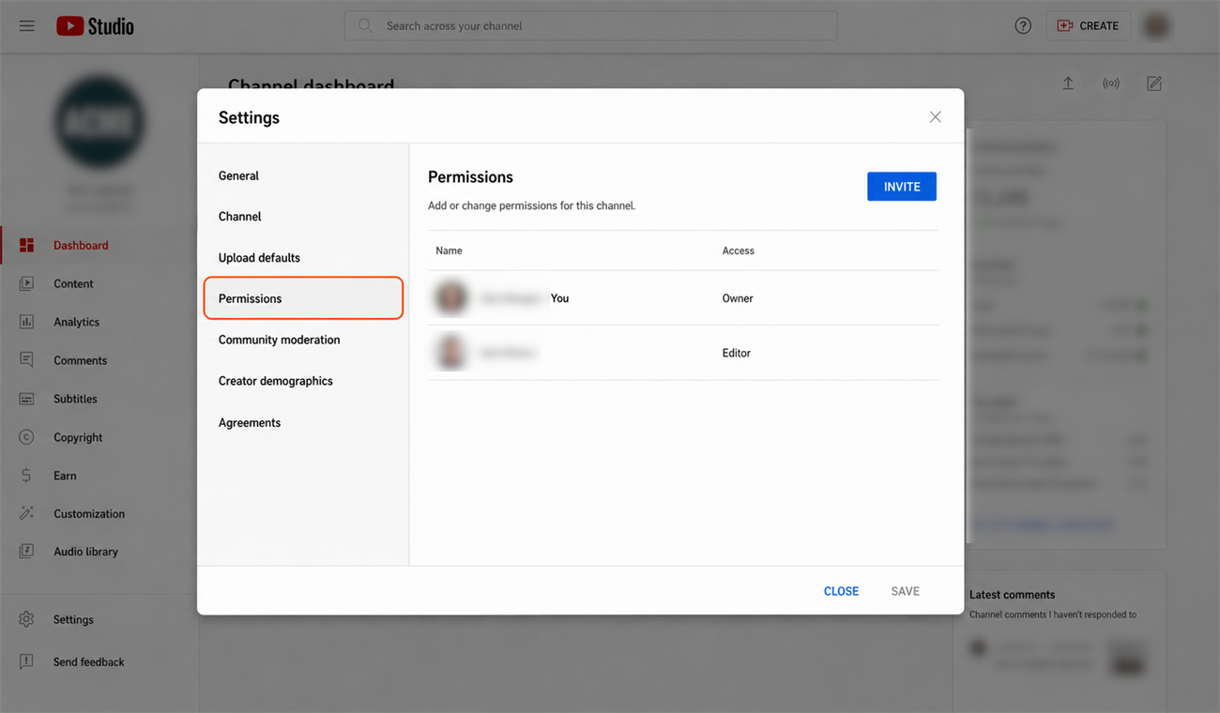Image resolution: width=1220 pixels, height=713 pixels.
Task: Click the Latest comments heading
Action: pyautogui.click(x=1012, y=595)
